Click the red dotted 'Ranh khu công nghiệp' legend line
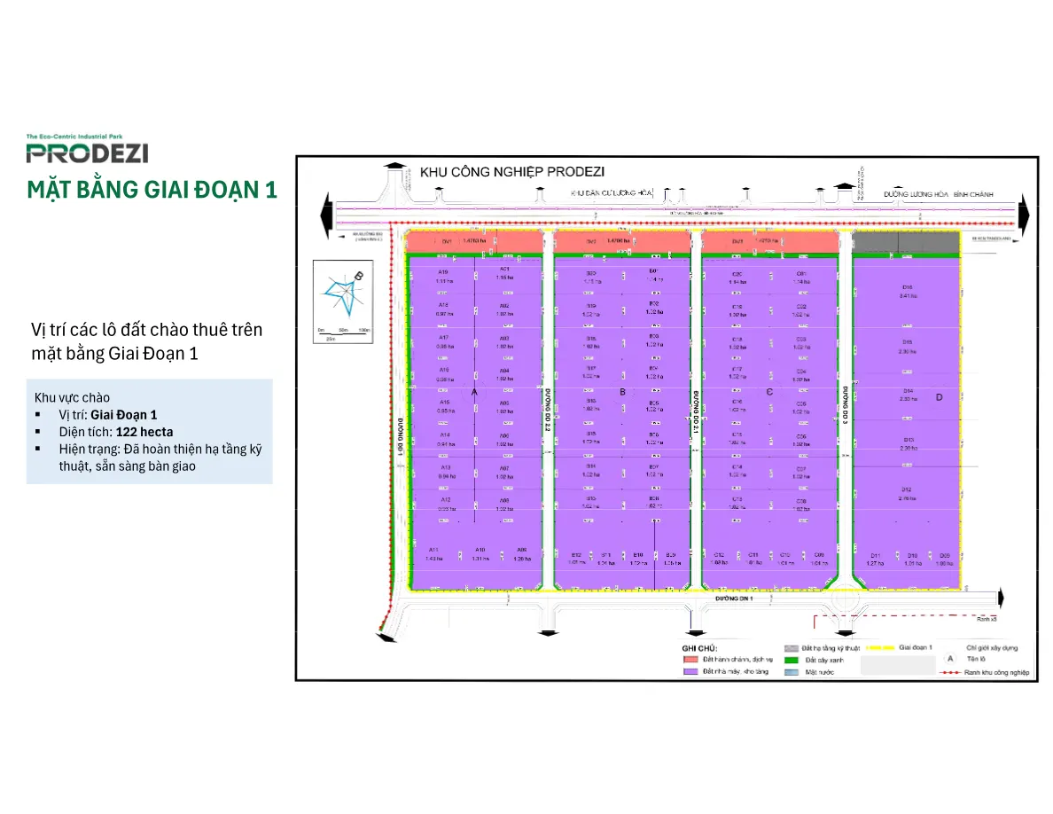The width and height of the screenshot is (1053, 814). pos(950,672)
